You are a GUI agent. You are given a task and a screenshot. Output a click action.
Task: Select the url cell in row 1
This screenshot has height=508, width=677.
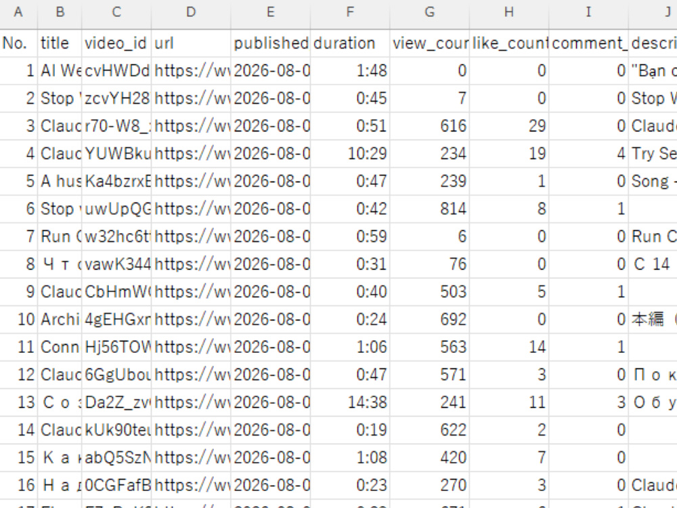pos(192,70)
